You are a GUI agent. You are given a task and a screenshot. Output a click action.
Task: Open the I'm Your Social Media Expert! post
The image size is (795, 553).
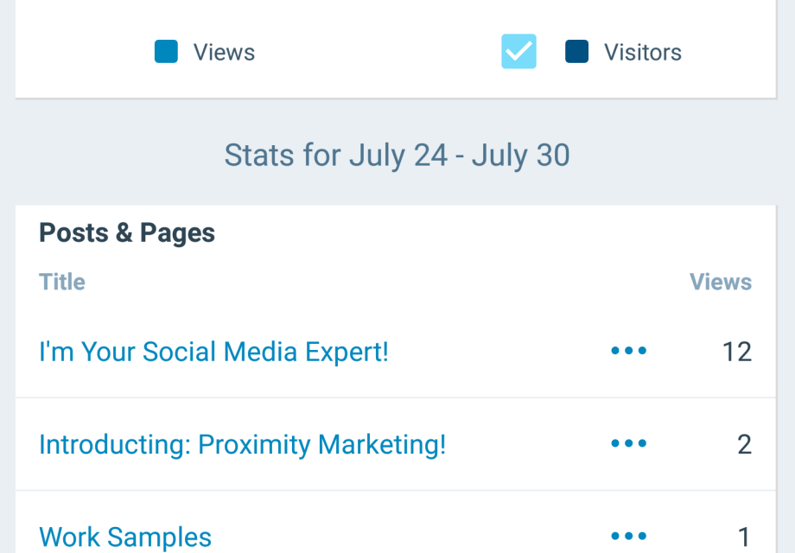click(213, 352)
